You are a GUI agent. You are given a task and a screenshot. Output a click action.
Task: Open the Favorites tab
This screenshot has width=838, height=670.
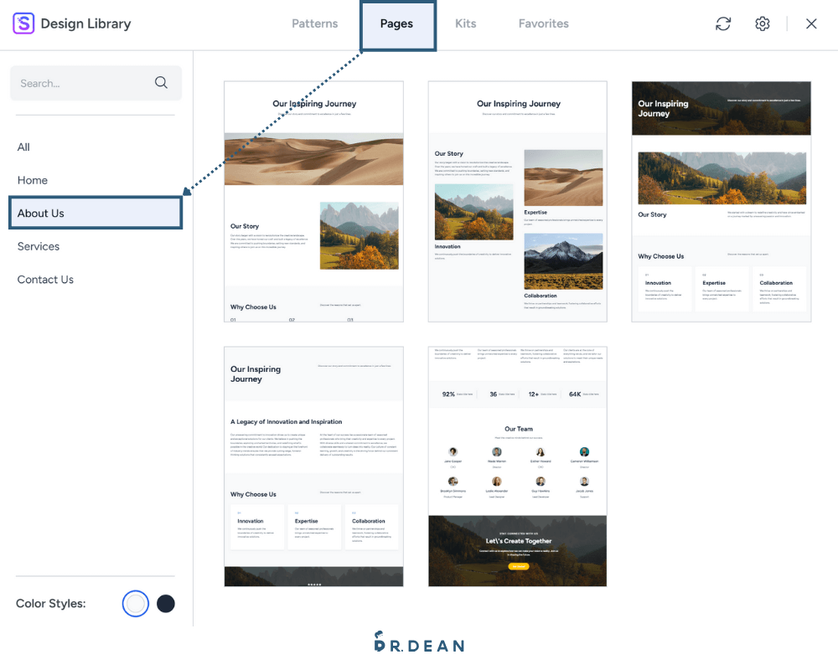(544, 23)
